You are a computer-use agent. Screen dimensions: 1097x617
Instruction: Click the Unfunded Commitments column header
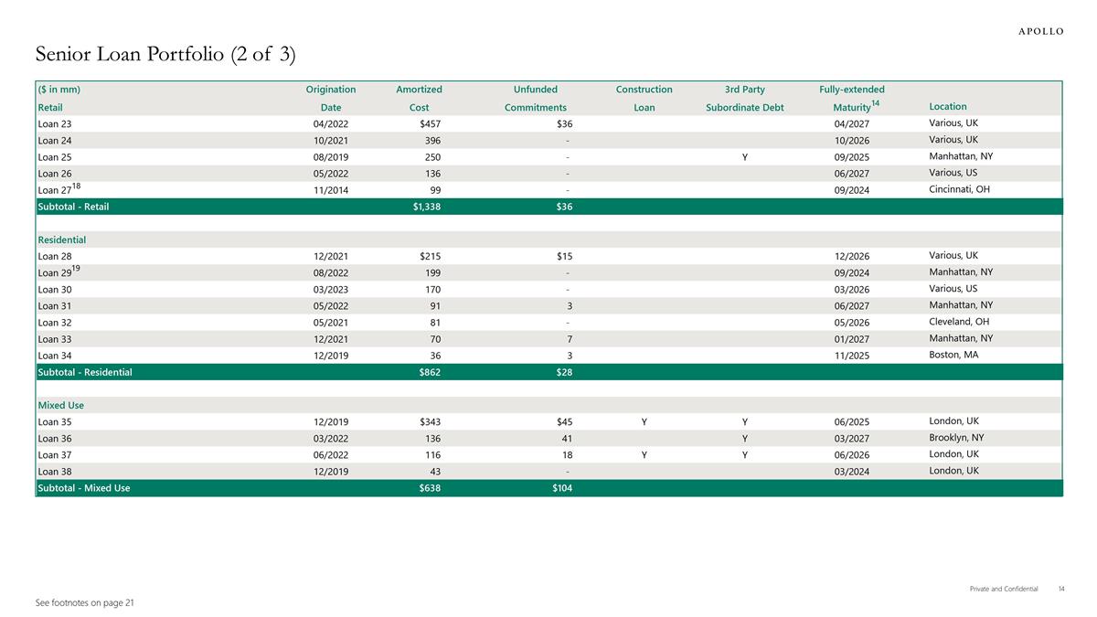pyautogui.click(x=536, y=99)
